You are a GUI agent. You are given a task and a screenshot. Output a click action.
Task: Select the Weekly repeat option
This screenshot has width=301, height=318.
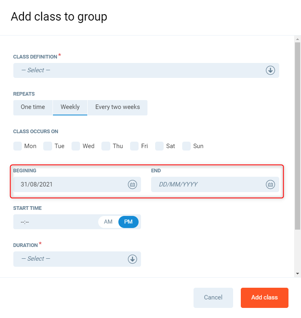point(70,107)
